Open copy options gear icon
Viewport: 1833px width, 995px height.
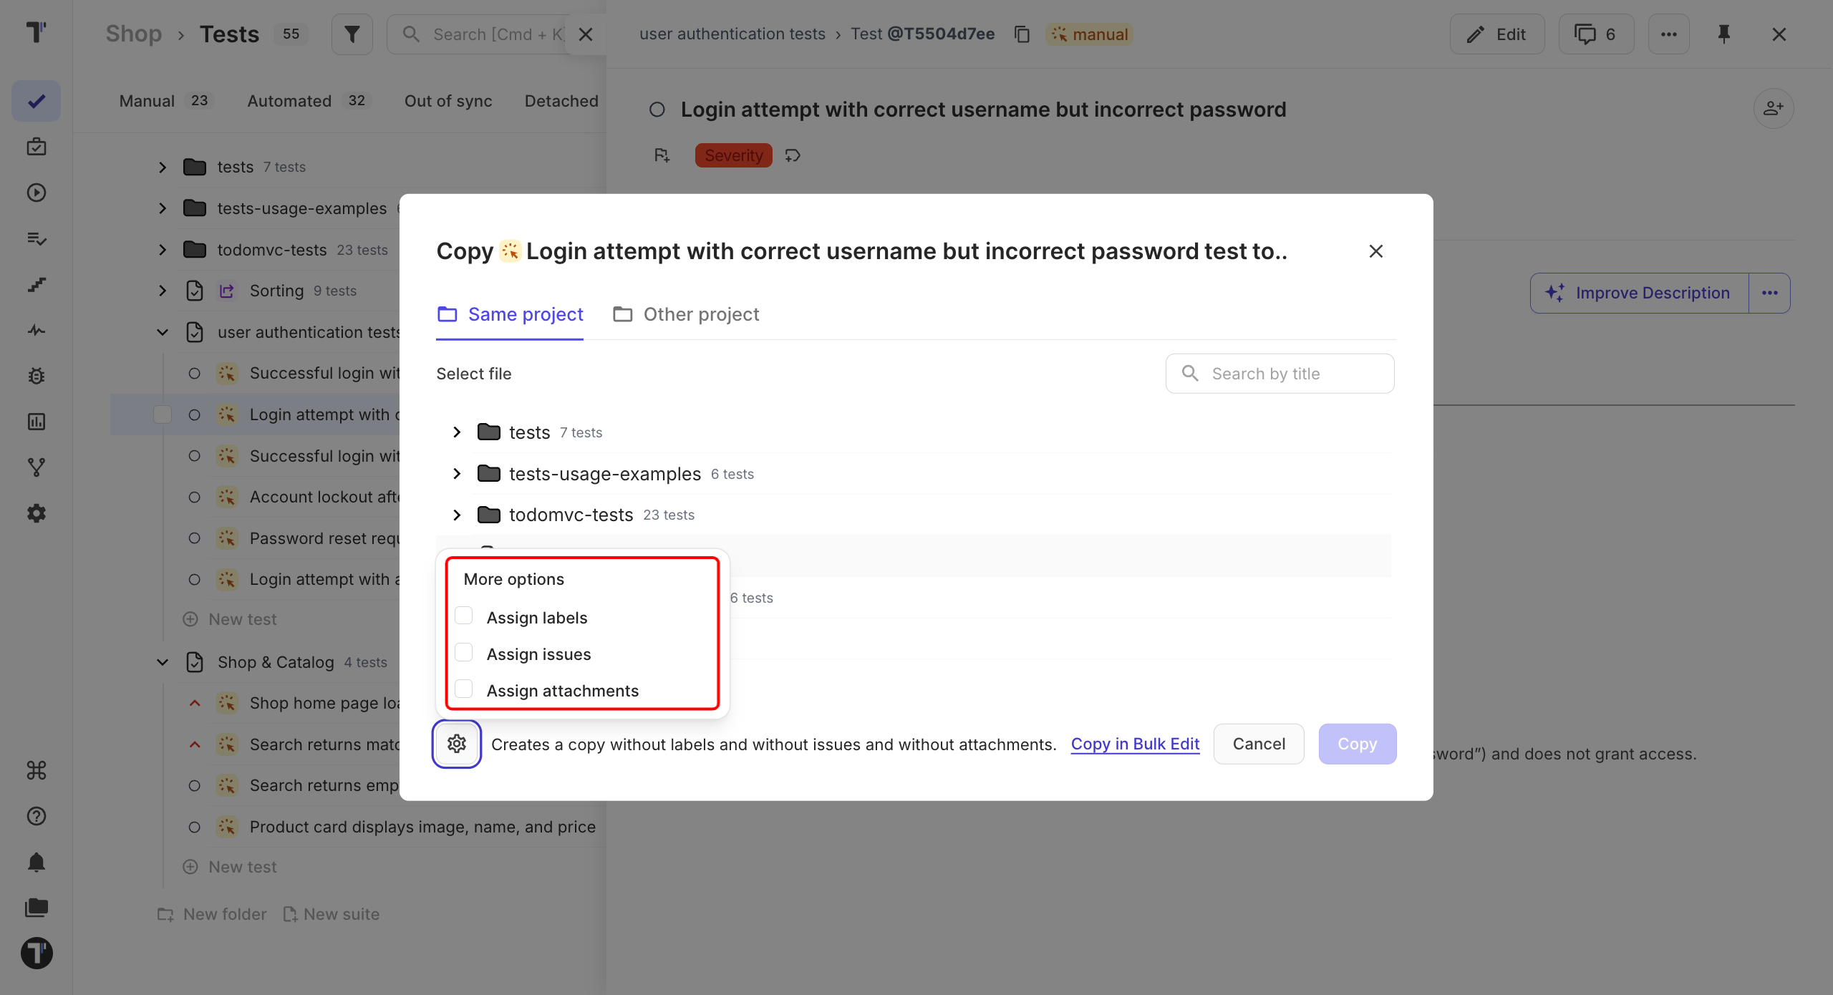[x=457, y=744]
